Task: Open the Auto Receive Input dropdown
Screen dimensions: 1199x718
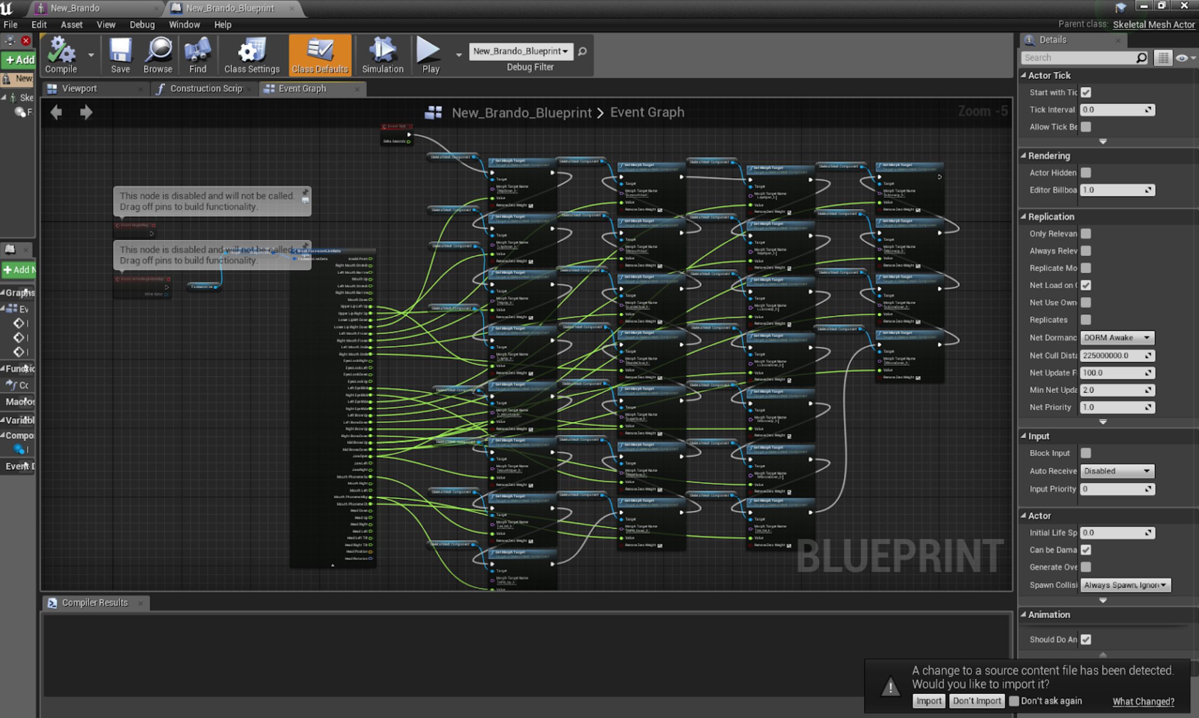Action: [x=1117, y=471]
